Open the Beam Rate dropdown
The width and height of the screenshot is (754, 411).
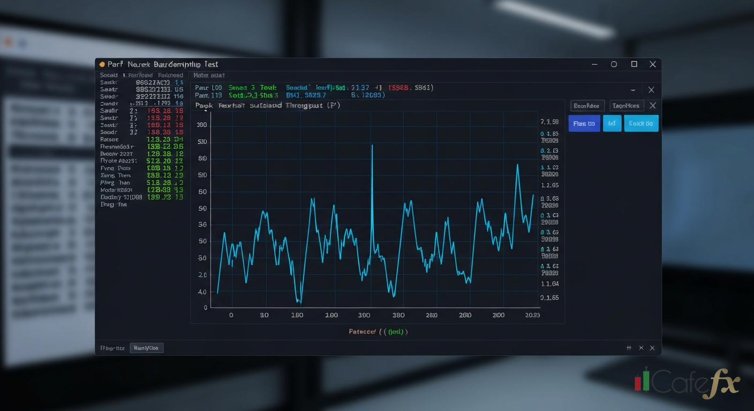click(587, 105)
